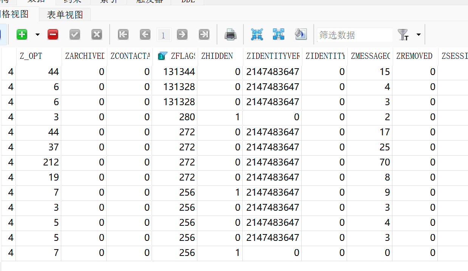Open the dropdown arrow beside insert row
Viewport: 468px width, 271px height.
click(37, 35)
